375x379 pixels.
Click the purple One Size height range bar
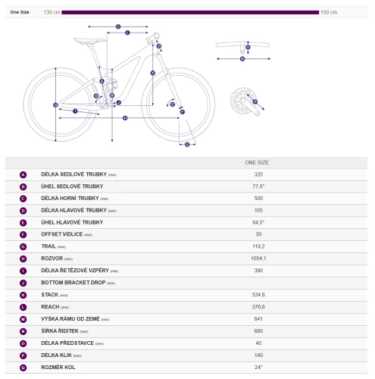190,12
